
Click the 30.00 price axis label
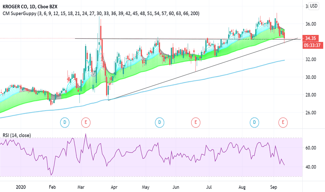pyautogui.click(x=311, y=77)
